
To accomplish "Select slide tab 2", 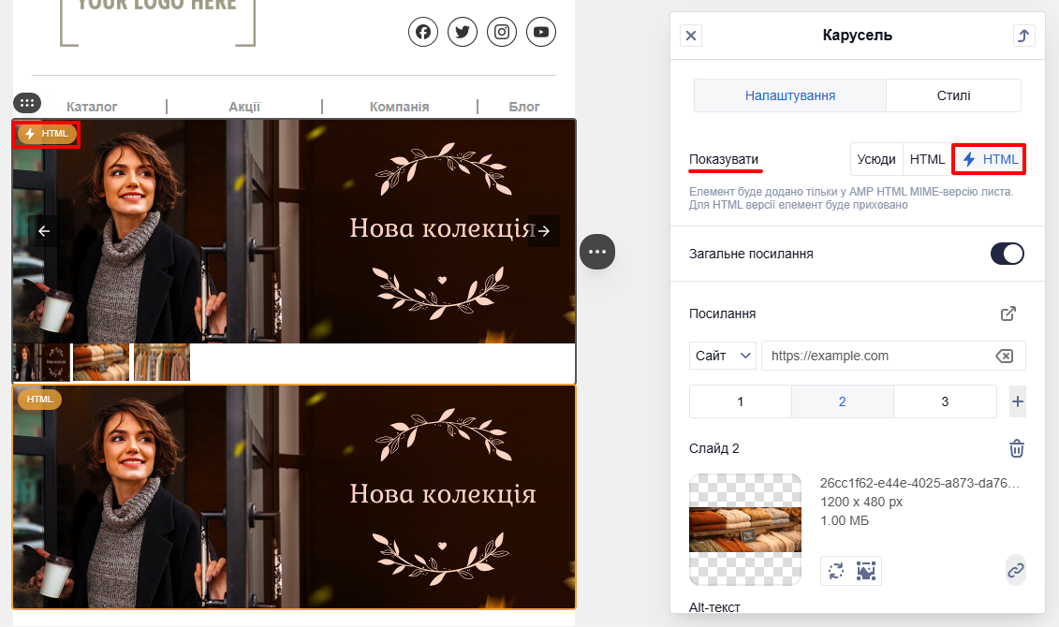I will [x=842, y=401].
